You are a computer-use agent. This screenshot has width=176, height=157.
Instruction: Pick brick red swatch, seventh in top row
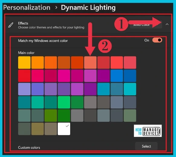click(103, 63)
